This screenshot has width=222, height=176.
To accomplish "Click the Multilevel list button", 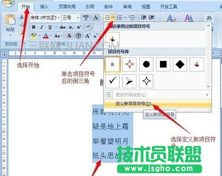I will coord(132,18).
